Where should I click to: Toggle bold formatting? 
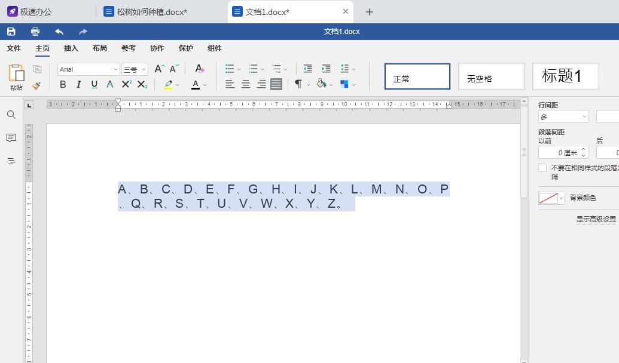point(63,84)
